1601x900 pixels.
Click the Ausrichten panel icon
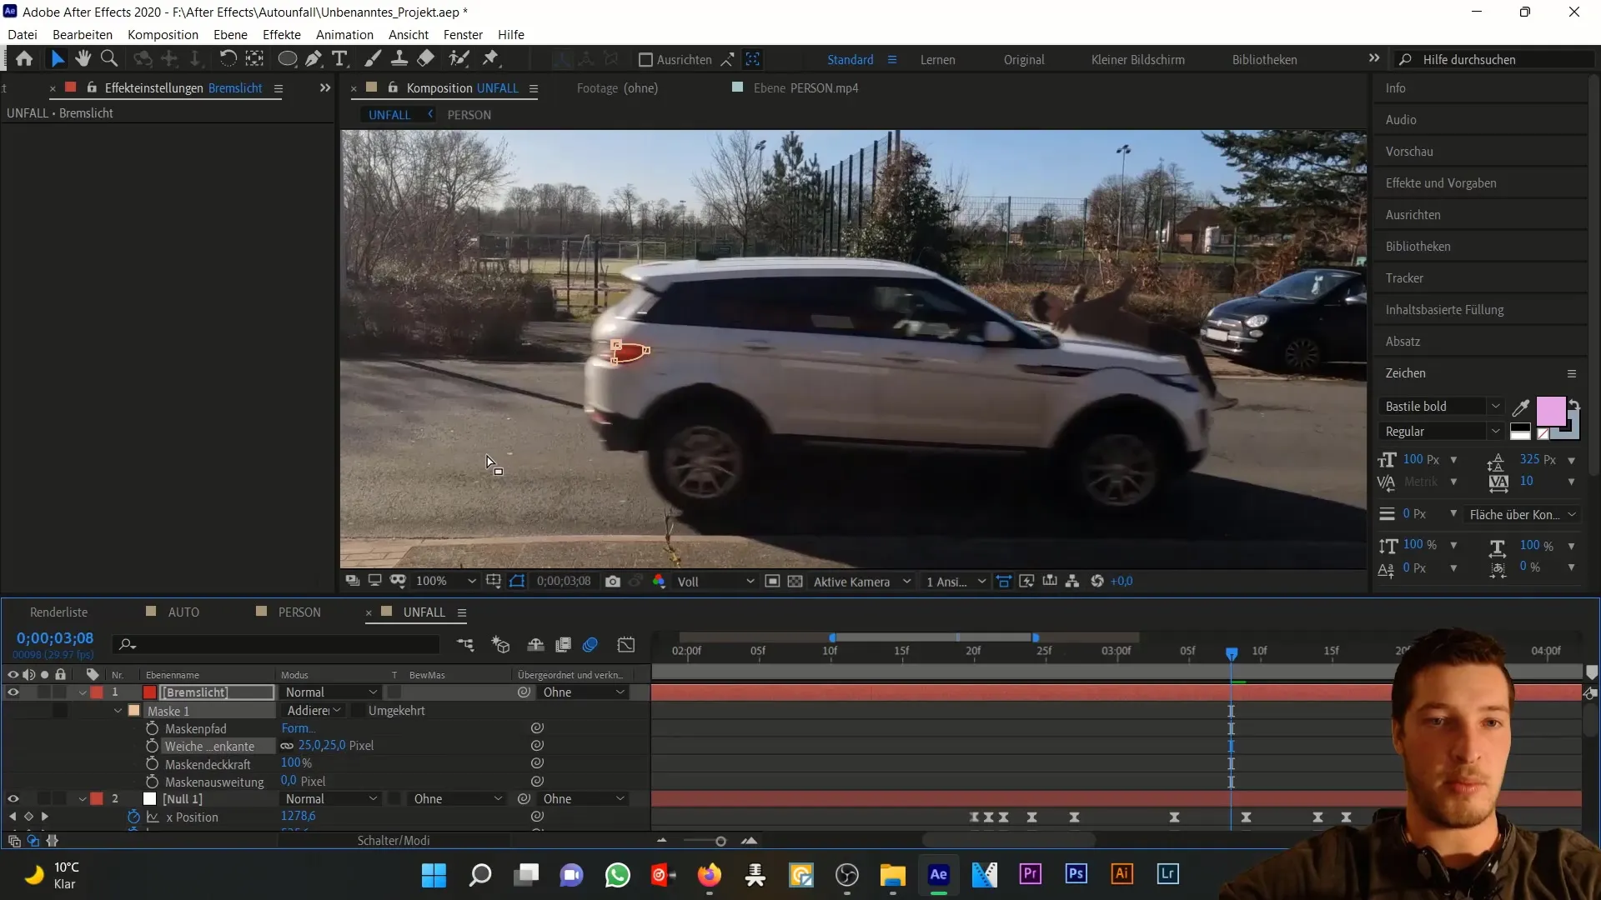pos(1418,215)
